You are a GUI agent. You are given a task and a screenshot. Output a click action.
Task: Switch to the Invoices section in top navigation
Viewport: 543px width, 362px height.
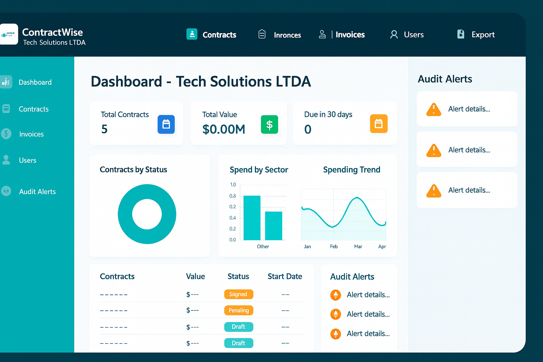(x=350, y=34)
